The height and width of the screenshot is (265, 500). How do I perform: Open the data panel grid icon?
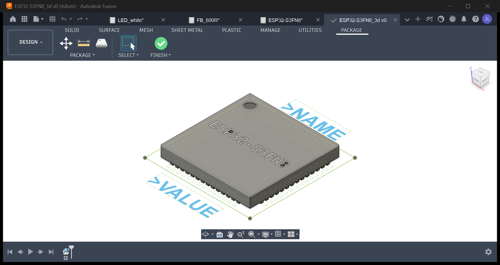point(24,19)
